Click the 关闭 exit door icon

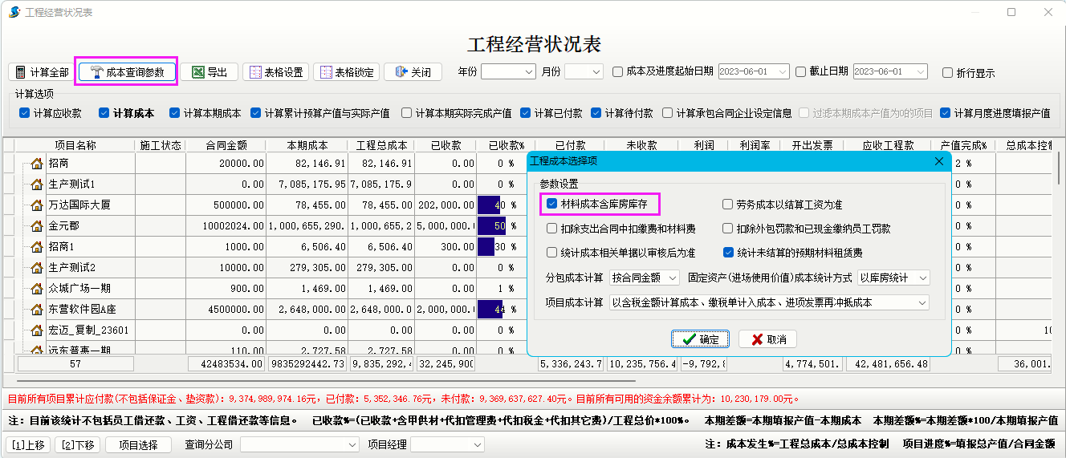coord(401,72)
